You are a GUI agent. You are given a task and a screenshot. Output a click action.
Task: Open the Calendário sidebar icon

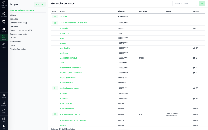4,22
